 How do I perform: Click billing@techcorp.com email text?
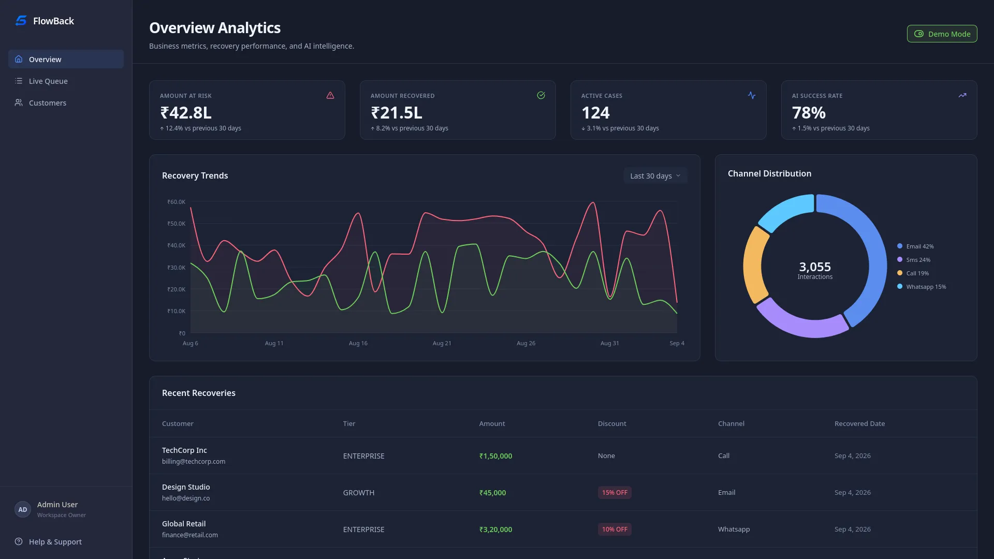point(194,462)
